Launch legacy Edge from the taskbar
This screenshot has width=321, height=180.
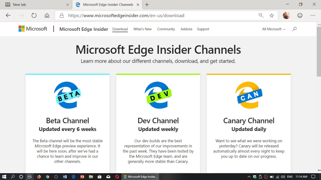pos(73,176)
